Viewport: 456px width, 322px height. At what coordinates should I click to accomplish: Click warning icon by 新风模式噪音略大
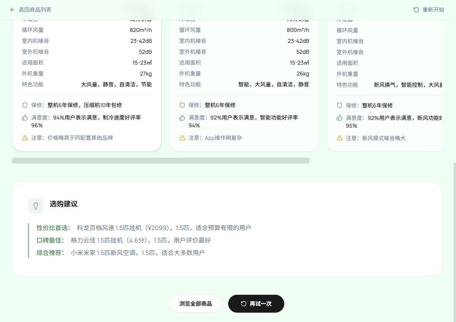340,138
